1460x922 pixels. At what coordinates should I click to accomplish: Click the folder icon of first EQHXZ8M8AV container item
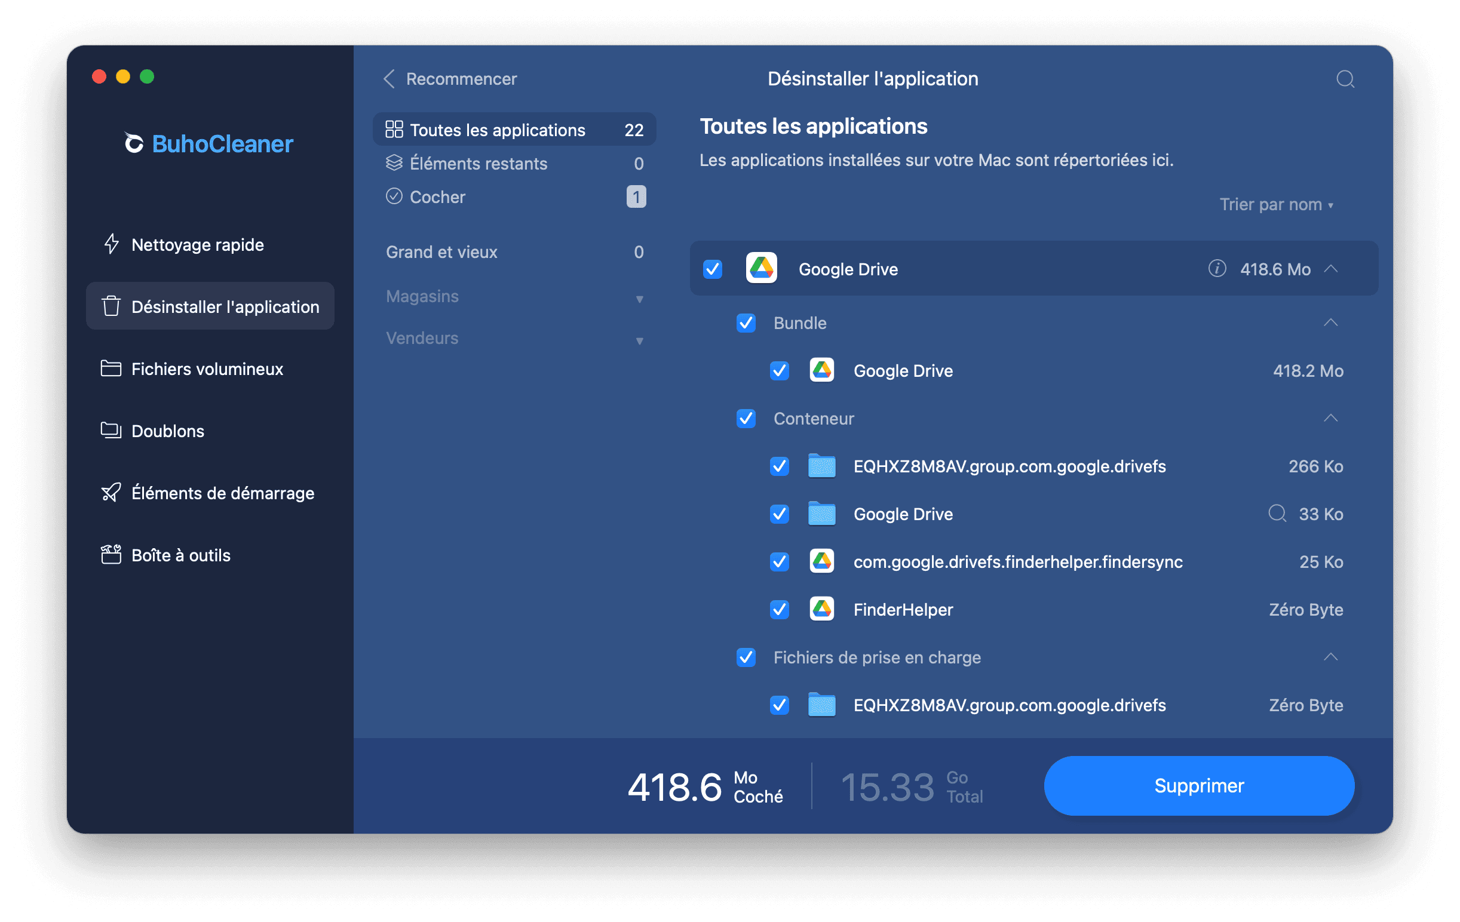(822, 466)
